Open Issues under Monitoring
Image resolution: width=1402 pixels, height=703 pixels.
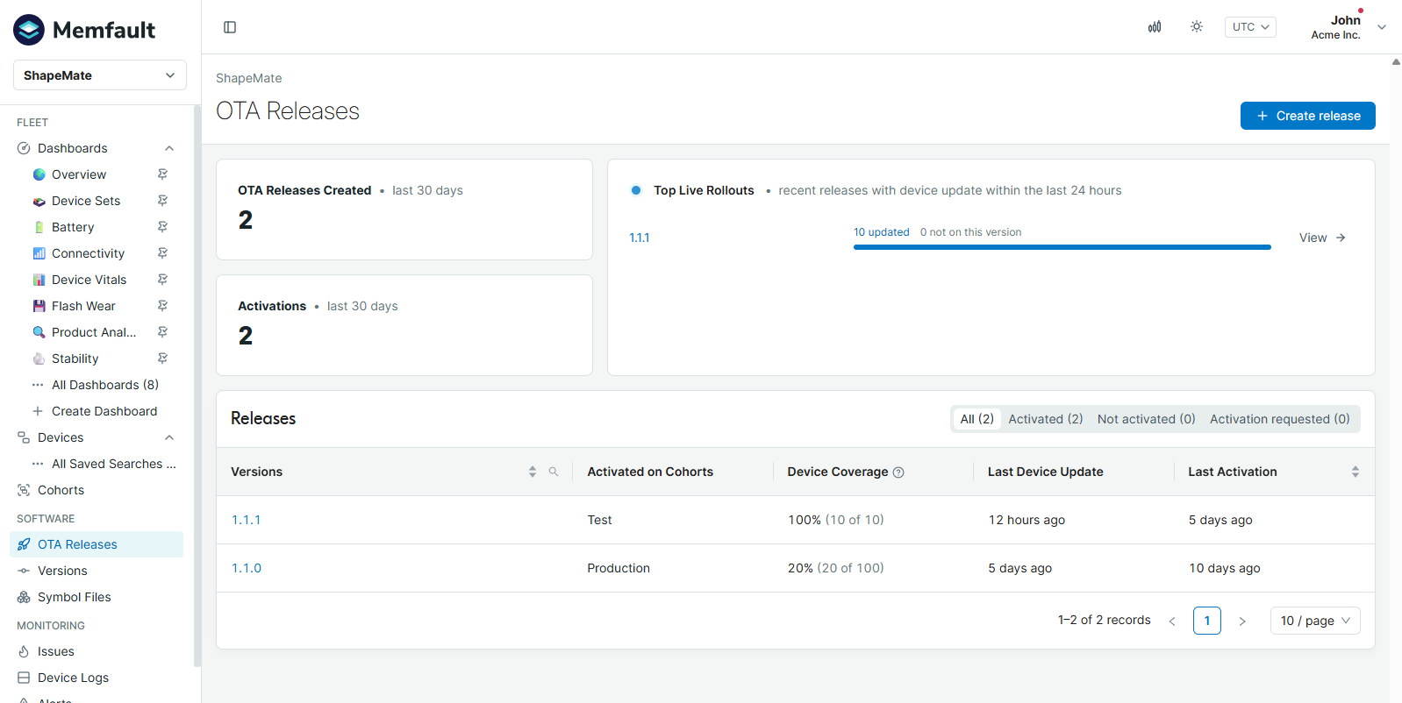pyautogui.click(x=56, y=651)
